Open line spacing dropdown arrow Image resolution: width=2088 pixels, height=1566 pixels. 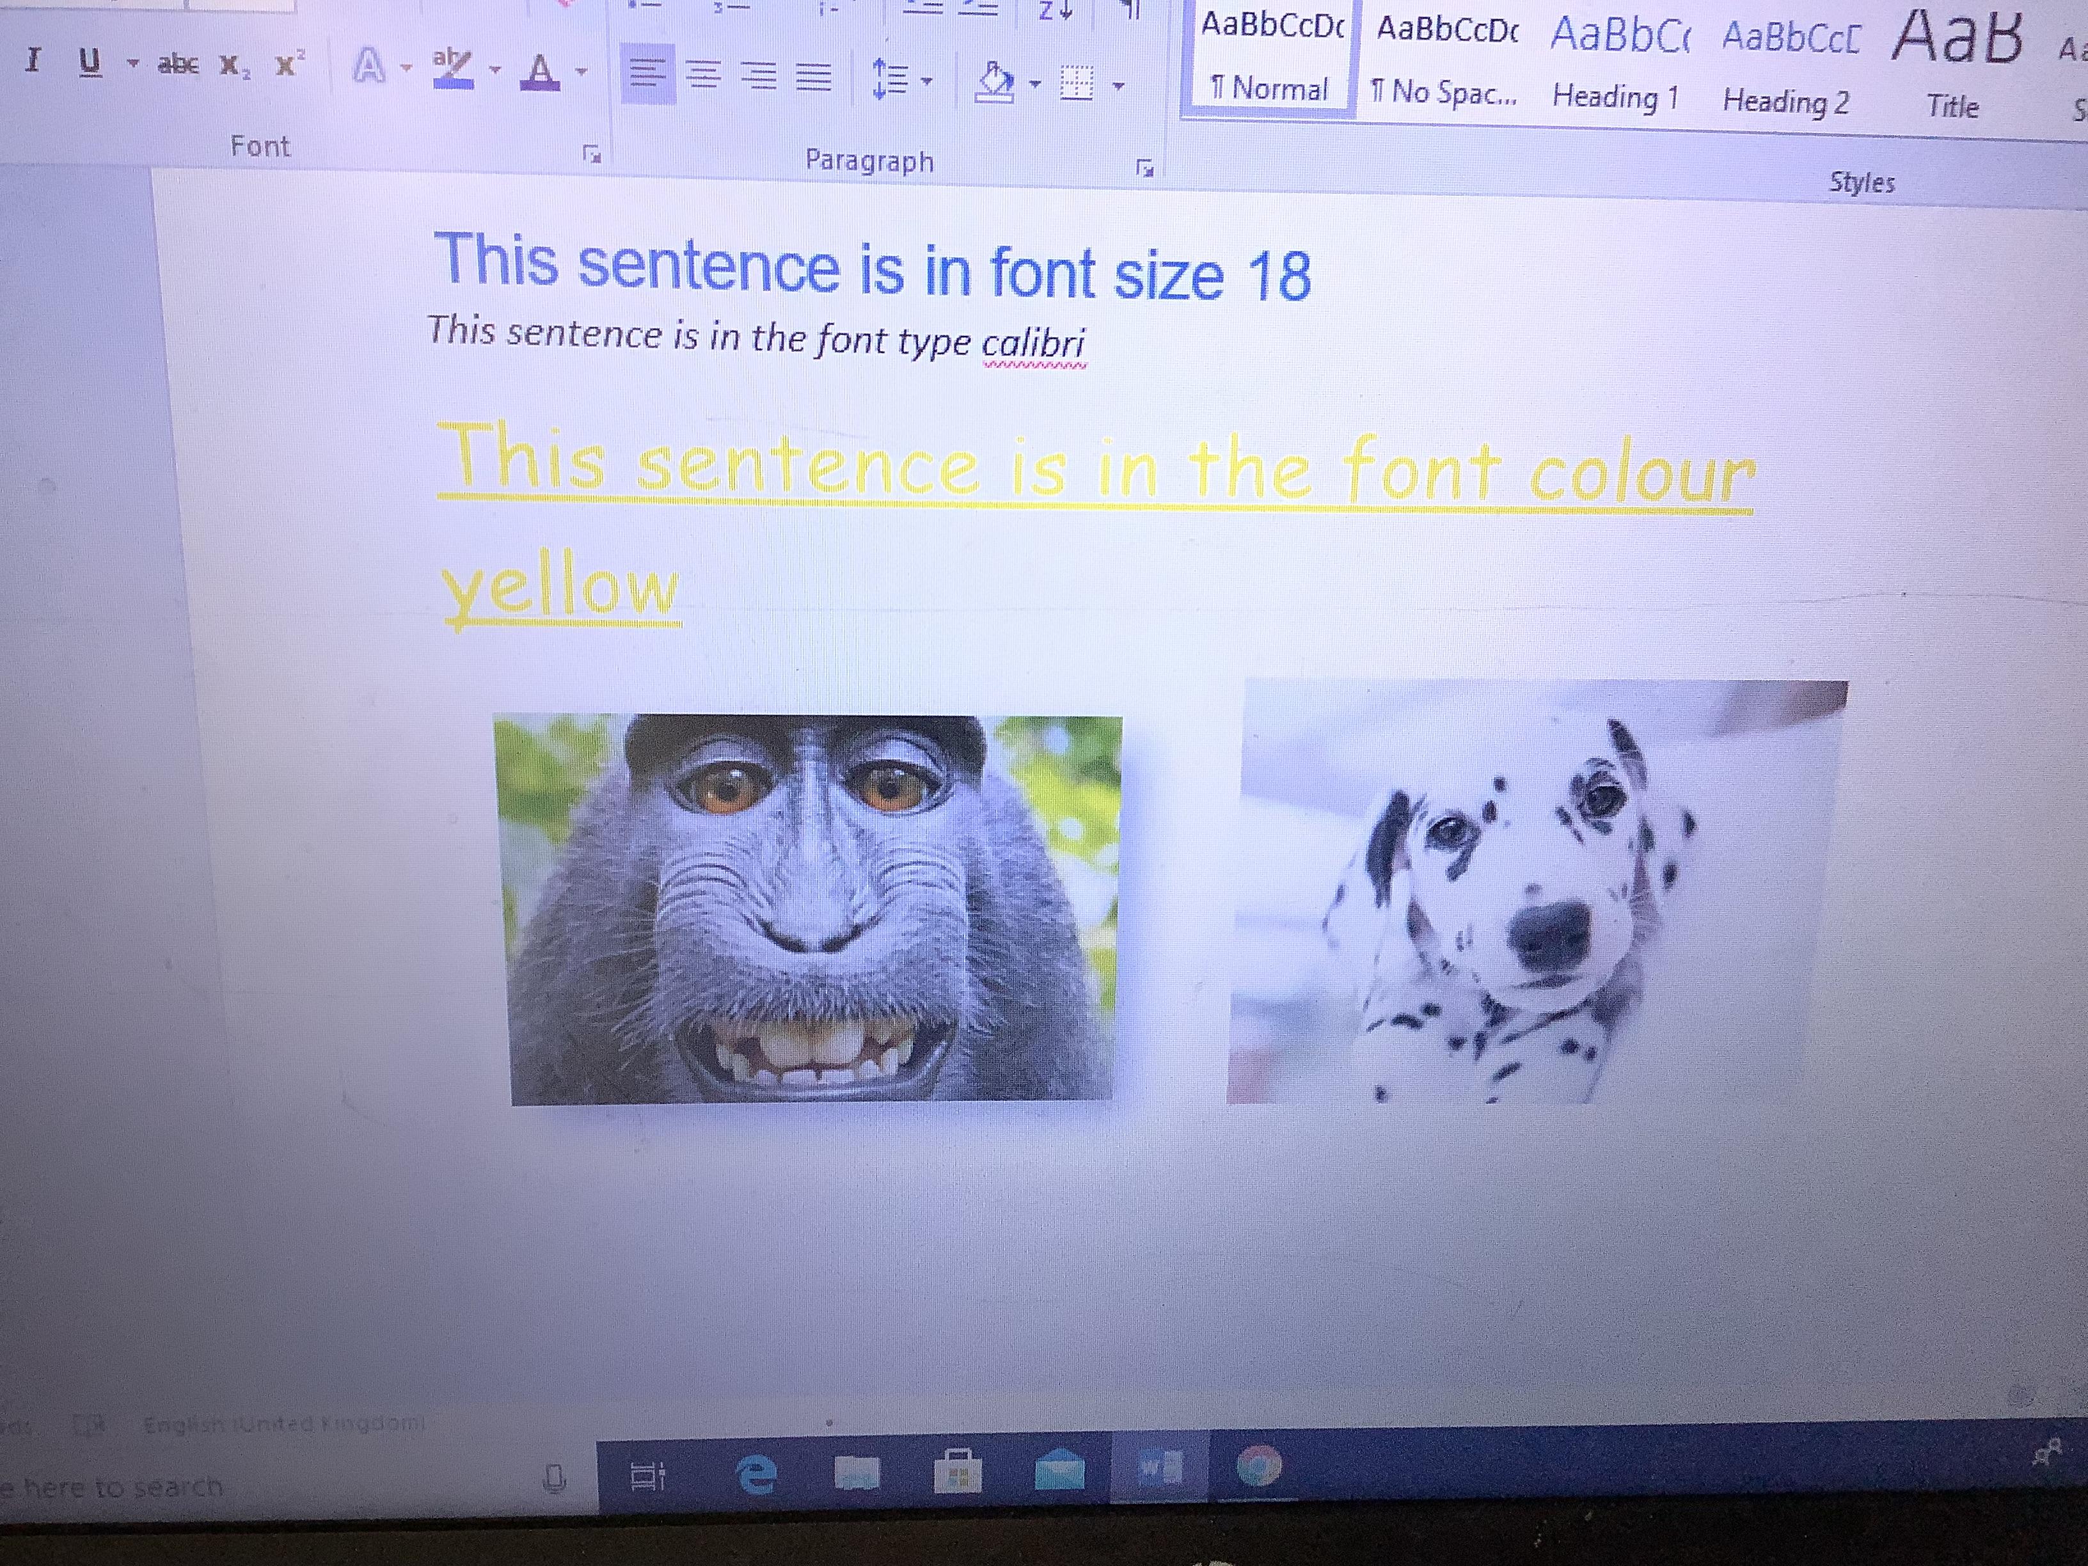coord(928,82)
